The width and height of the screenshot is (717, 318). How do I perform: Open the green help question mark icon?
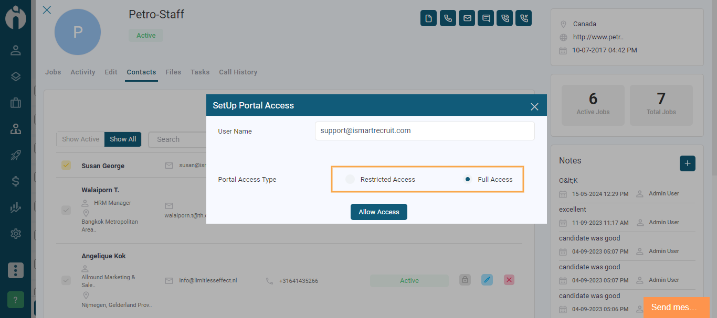pos(16,300)
